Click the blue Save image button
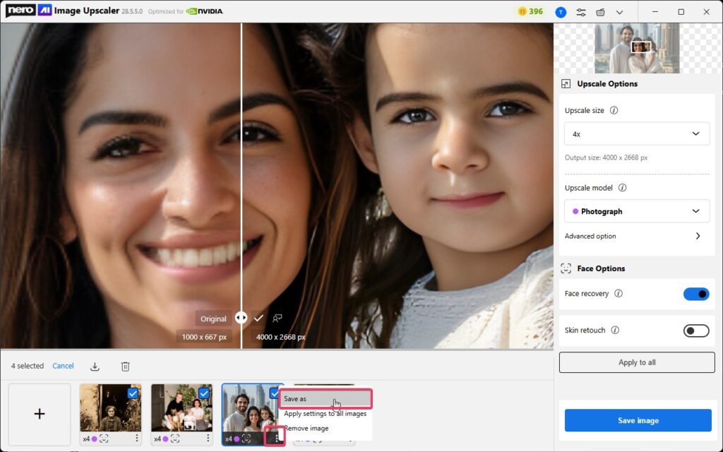 638,420
